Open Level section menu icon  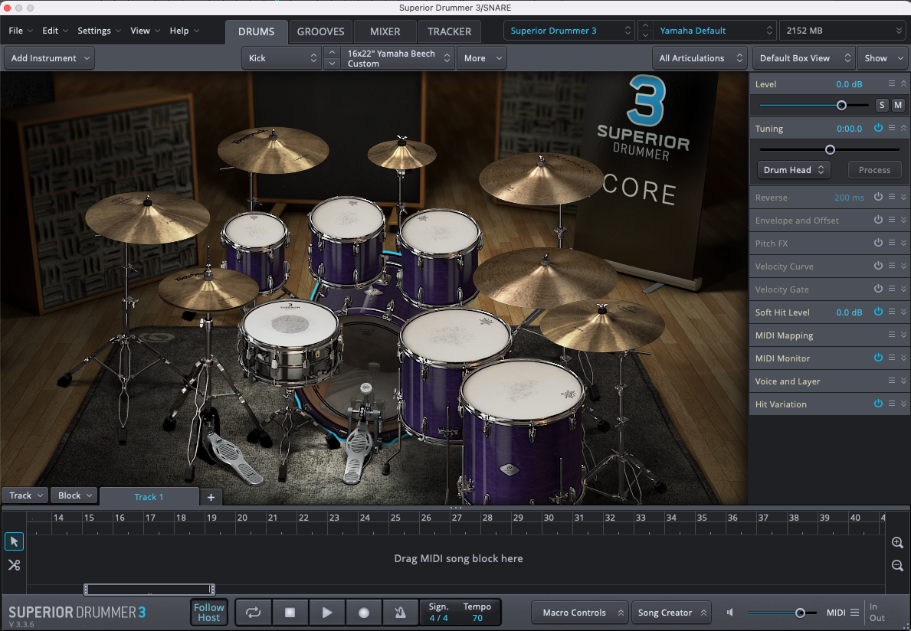point(891,83)
